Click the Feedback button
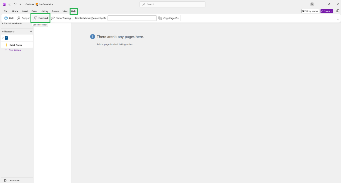 pyautogui.click(x=41, y=18)
